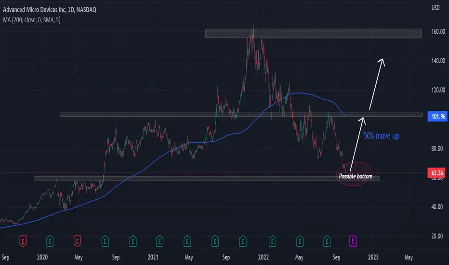
Task: Click the red 63.36 current price label
Action: (x=436, y=173)
